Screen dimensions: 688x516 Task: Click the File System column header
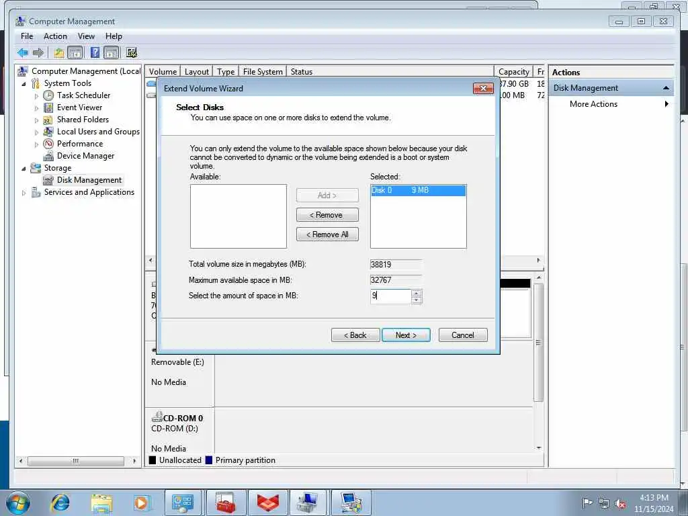[263, 71]
